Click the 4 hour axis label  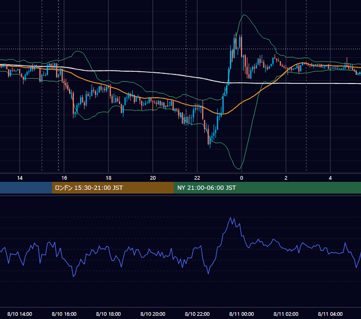point(330,178)
